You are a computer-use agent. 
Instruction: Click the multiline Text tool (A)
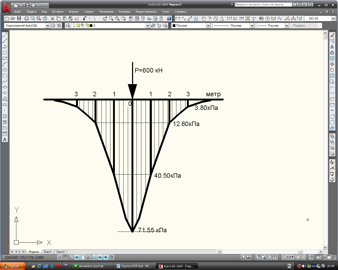coord(5,140)
